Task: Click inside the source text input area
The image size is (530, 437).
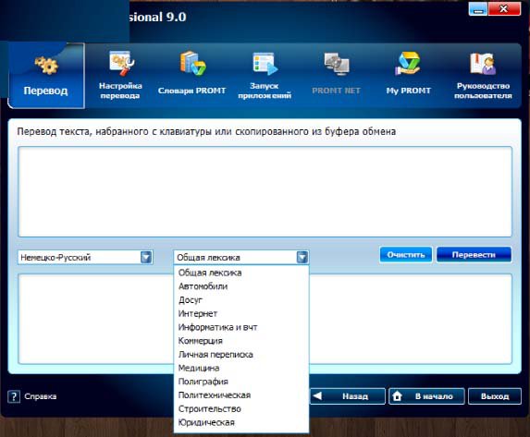Action: [x=265, y=192]
